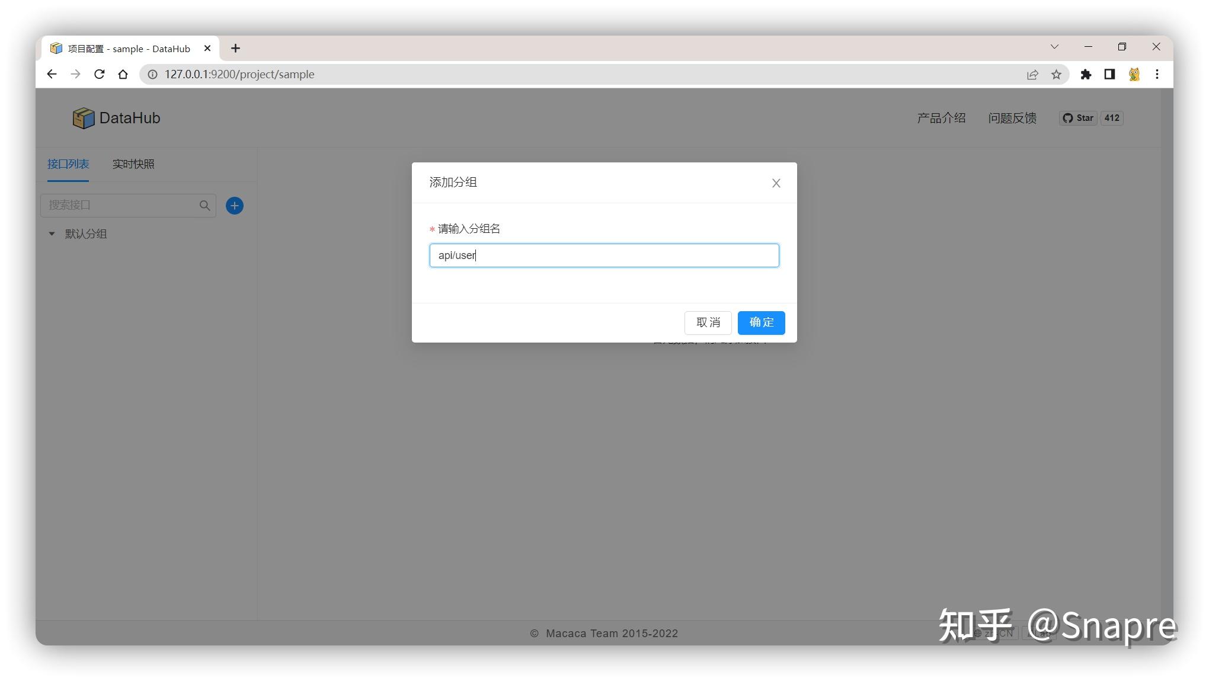Click the browser extensions puzzle icon

(x=1086, y=74)
